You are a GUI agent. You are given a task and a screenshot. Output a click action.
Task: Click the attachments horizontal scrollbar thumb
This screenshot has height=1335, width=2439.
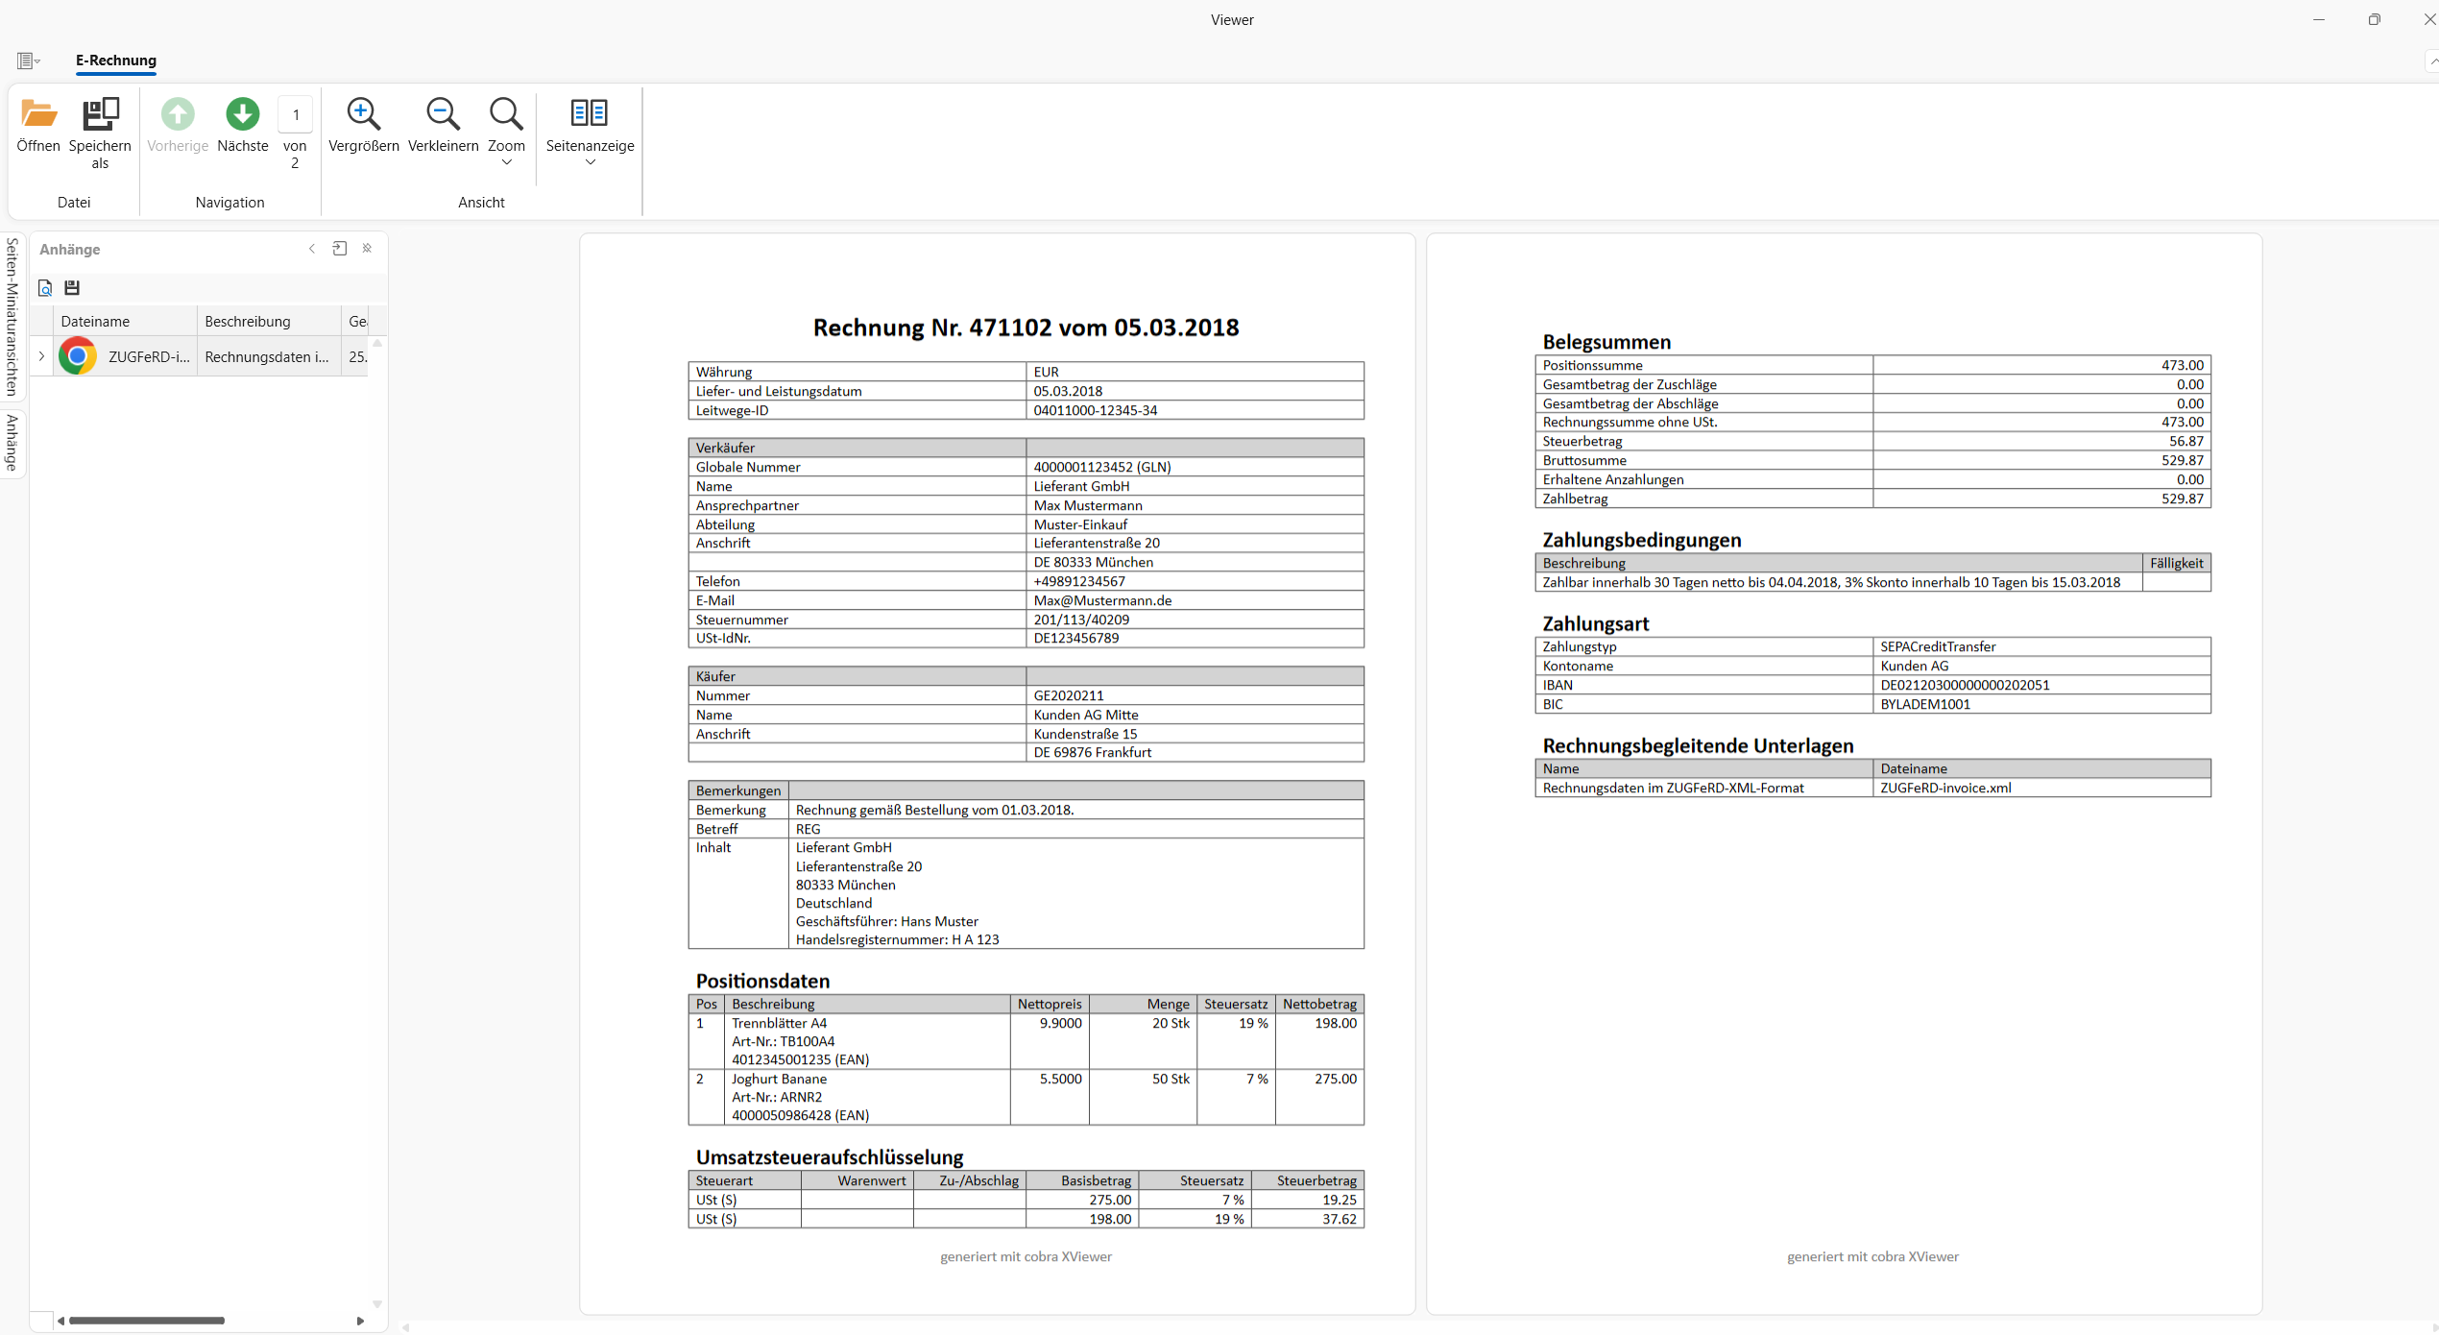pos(147,1321)
